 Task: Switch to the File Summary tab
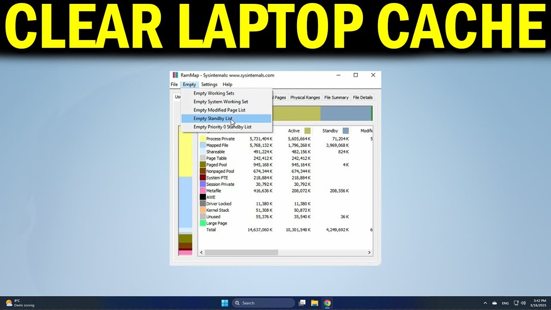coord(336,97)
